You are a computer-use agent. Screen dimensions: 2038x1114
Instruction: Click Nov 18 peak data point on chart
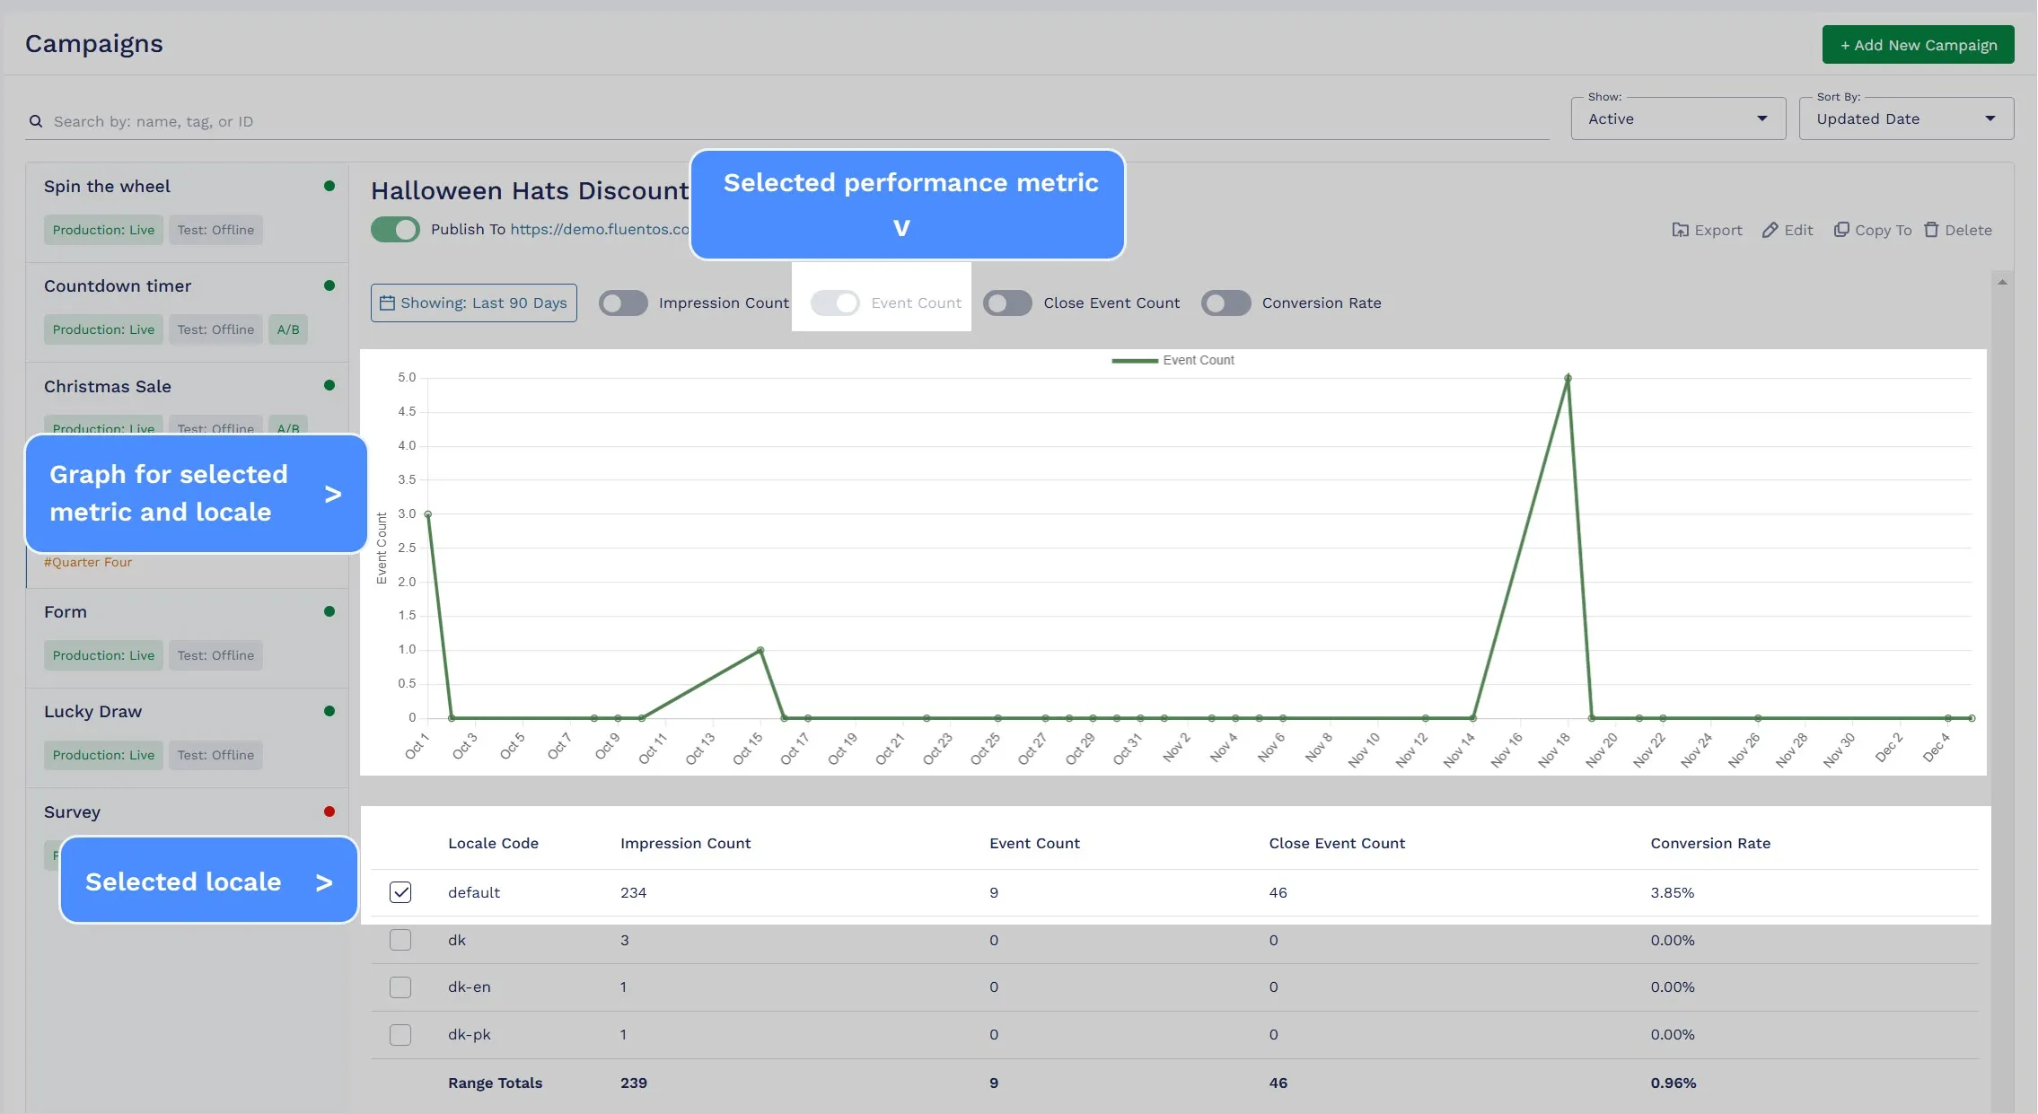point(1568,378)
